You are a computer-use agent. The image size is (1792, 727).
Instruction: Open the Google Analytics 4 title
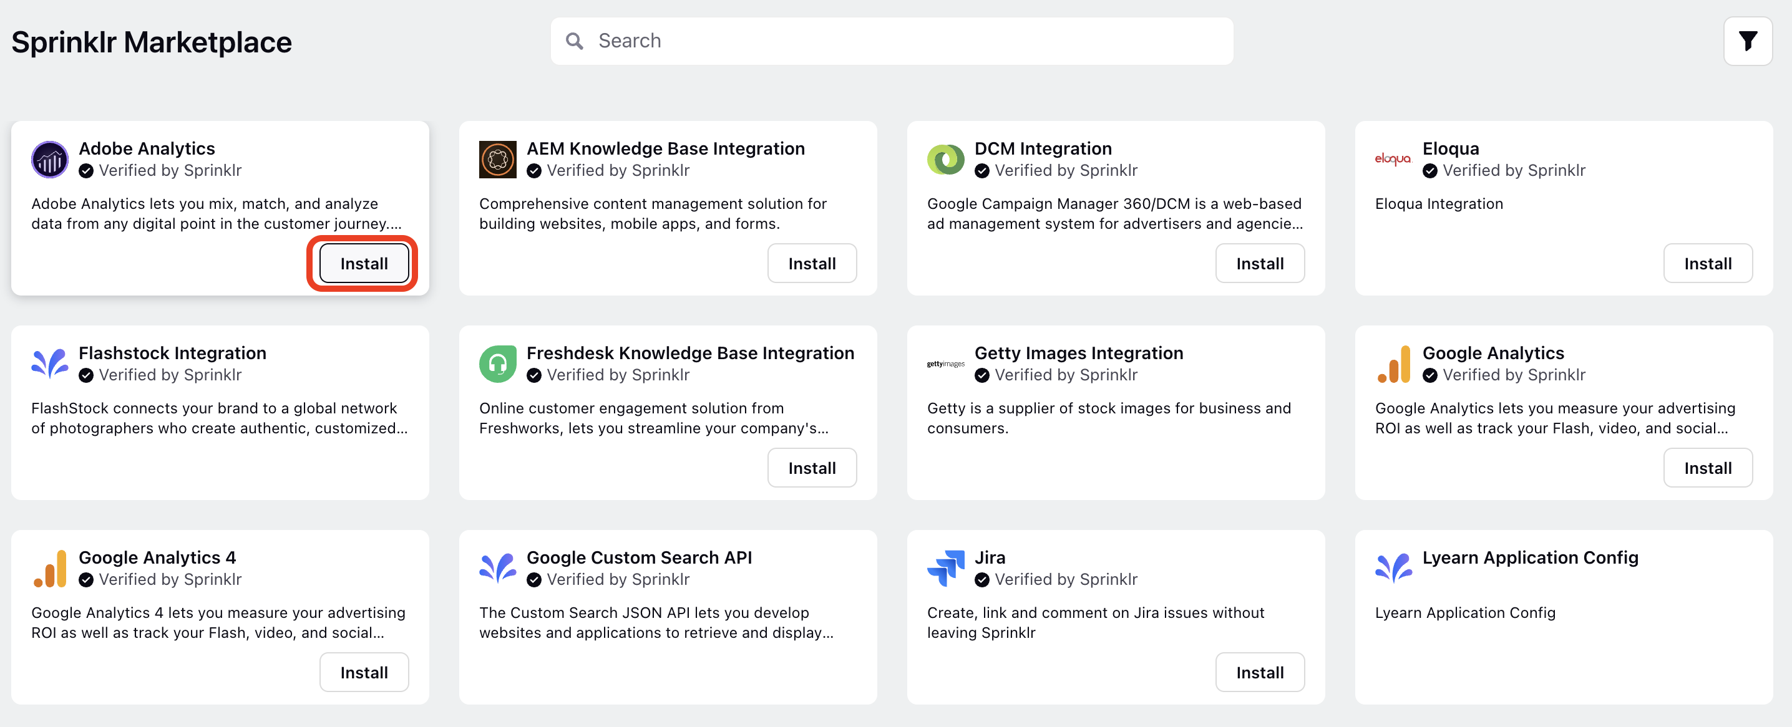(157, 557)
